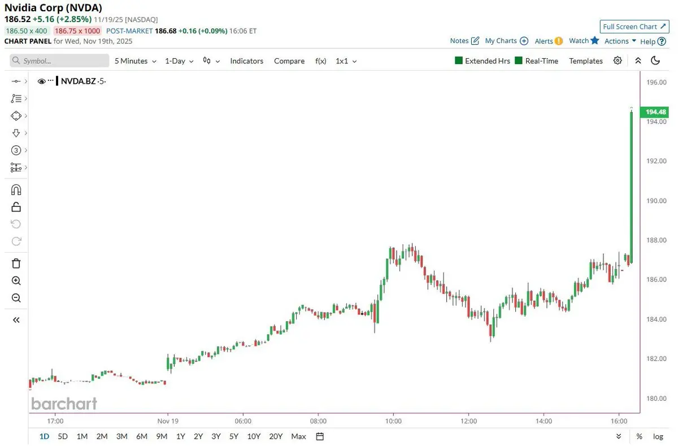Image resolution: width=678 pixels, height=446 pixels.
Task: Open the Actions dropdown menu
Action: pos(620,41)
